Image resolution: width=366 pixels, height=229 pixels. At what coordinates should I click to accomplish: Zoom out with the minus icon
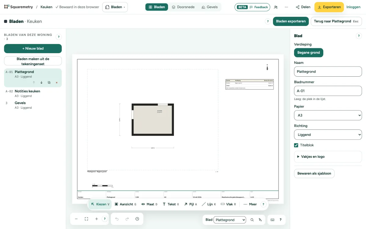[76, 219]
